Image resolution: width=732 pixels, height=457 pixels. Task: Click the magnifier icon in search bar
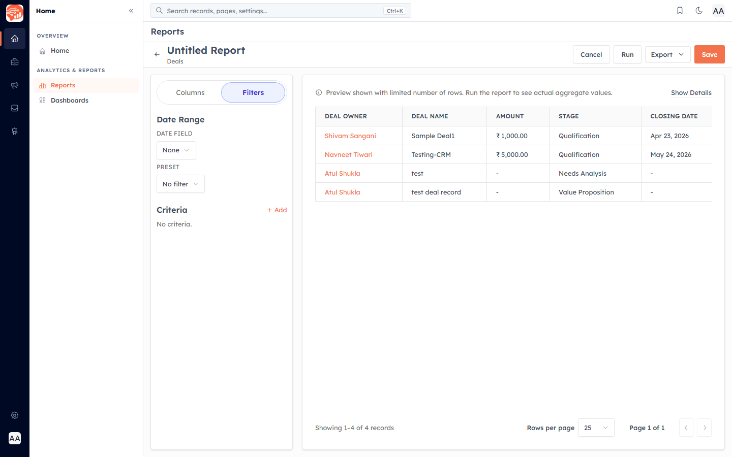[159, 11]
